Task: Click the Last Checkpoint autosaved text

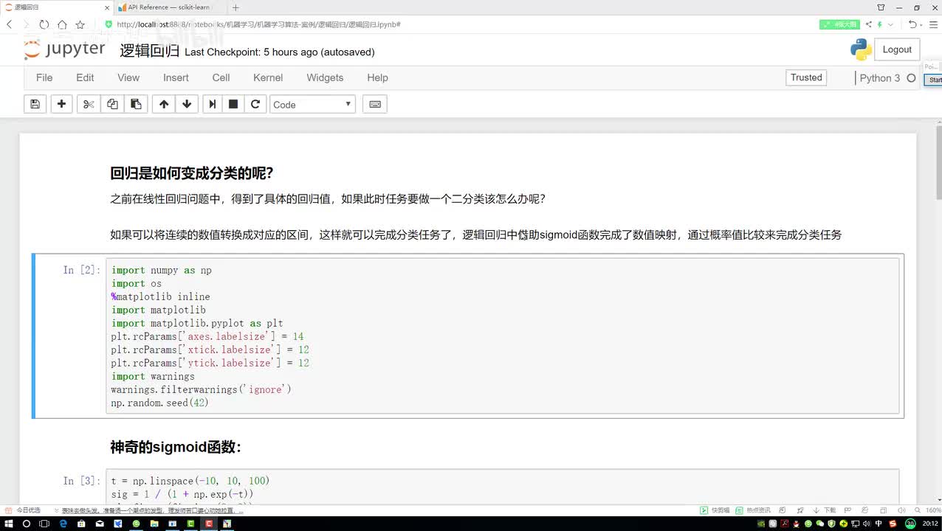Action: click(x=280, y=52)
